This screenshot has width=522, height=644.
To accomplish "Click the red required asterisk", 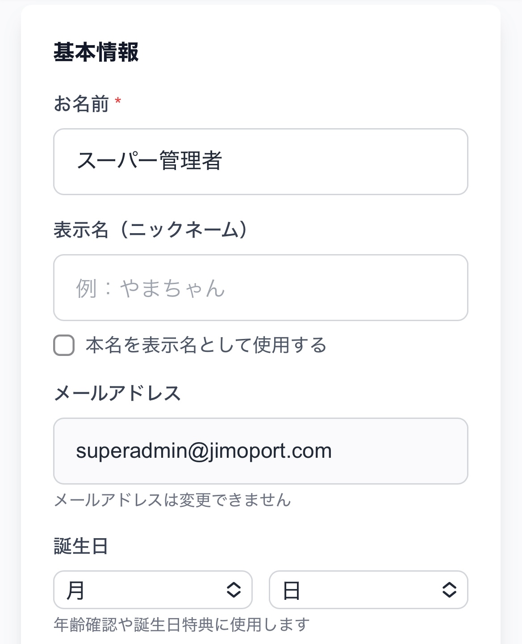I will coord(118,101).
